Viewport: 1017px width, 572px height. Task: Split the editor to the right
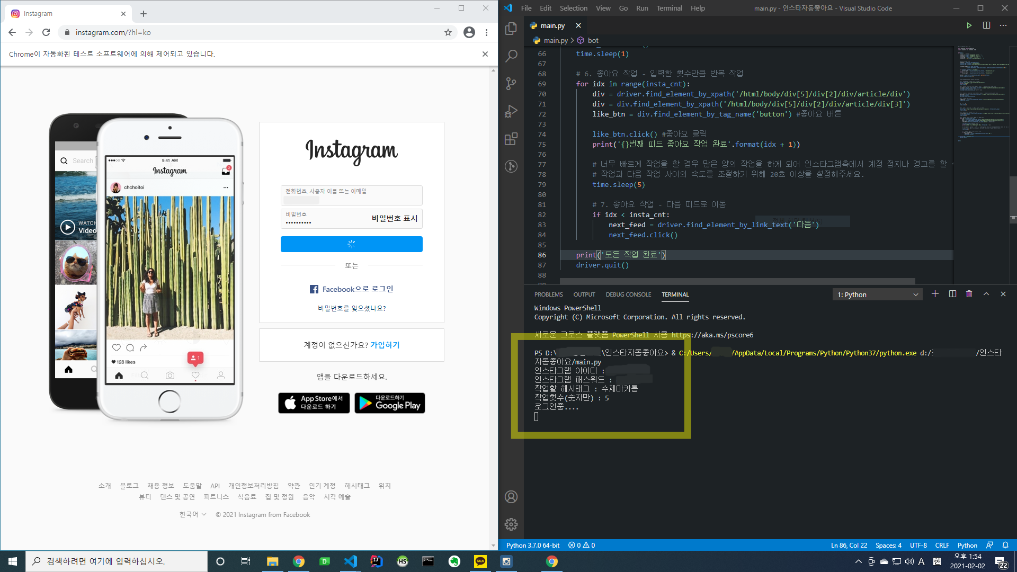[x=986, y=25]
